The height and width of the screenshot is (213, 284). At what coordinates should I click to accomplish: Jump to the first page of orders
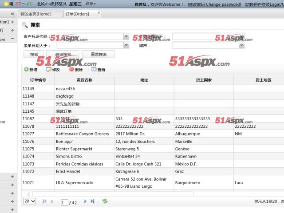(44, 201)
